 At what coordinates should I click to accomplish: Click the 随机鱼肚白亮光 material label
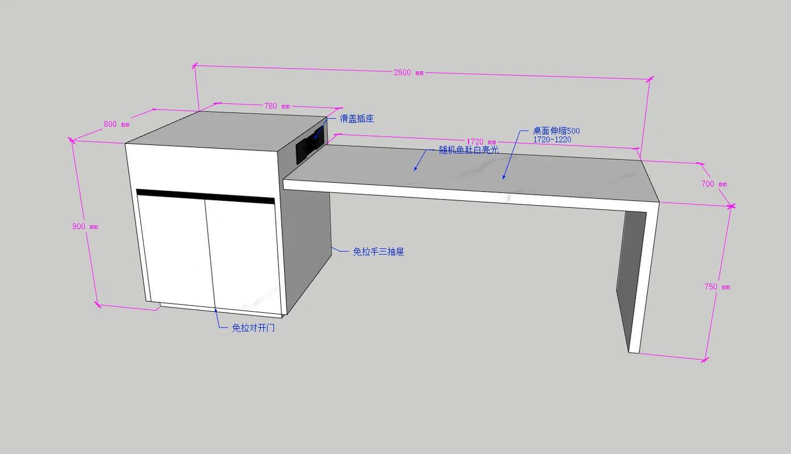(469, 150)
